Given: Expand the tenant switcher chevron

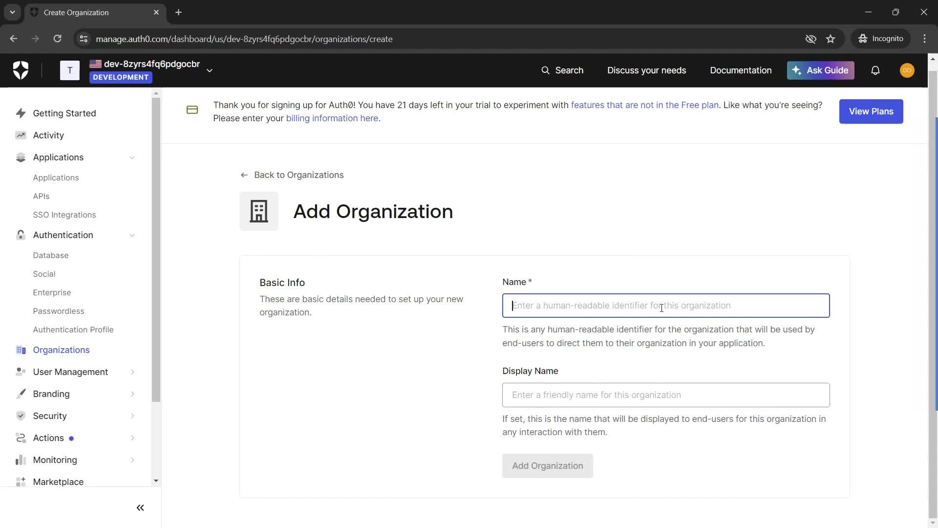Looking at the screenshot, I should (x=210, y=70).
